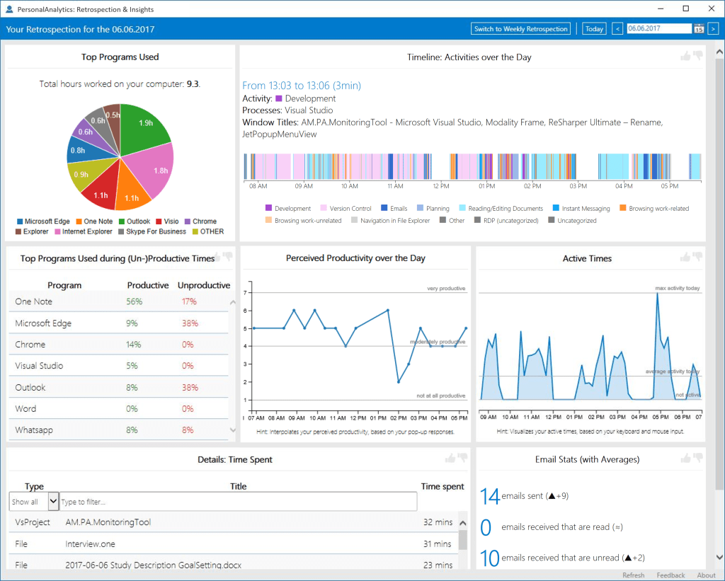Click the Time spent column header

tap(443, 486)
